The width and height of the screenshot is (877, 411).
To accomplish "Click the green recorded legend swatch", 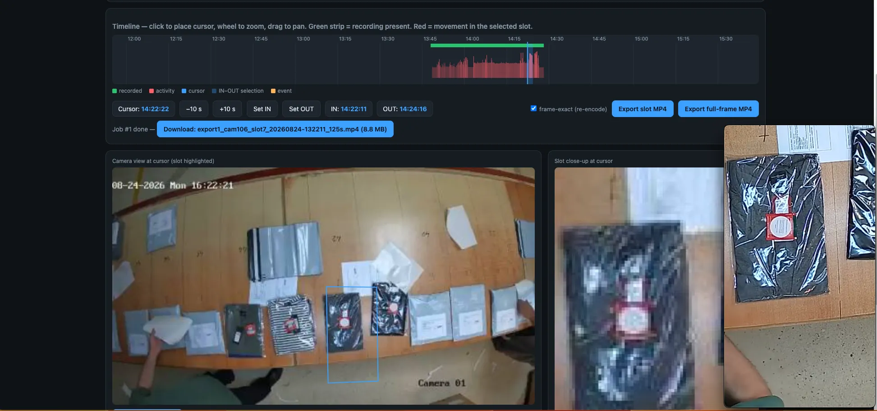I will (x=115, y=91).
